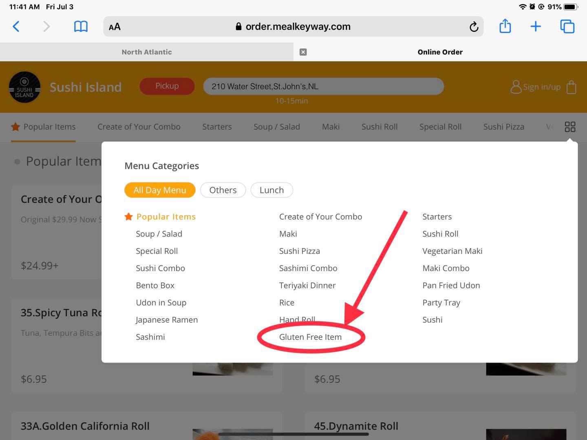The width and height of the screenshot is (587, 440).
Task: Open the AA page settings menu
Action: (115, 27)
